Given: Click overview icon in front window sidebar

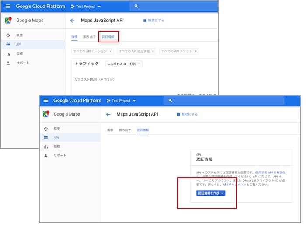Looking at the screenshot, I should [46, 129].
